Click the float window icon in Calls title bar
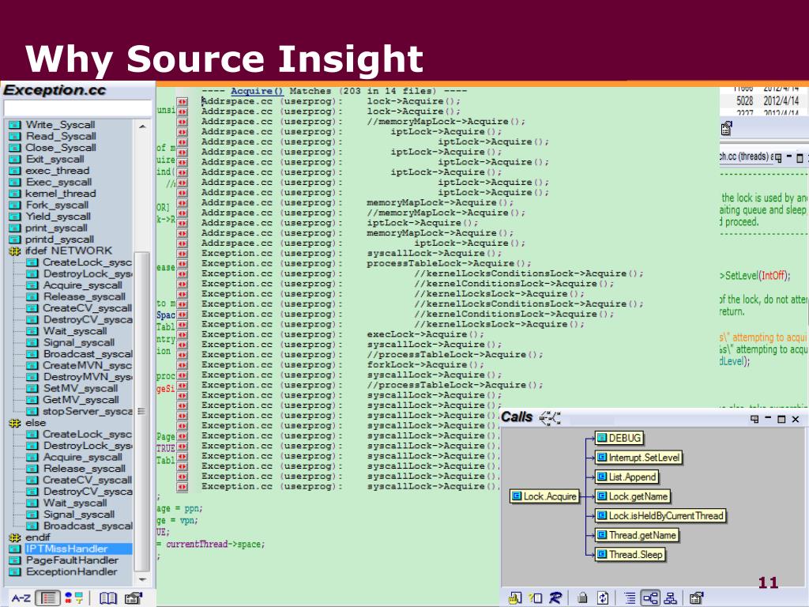This screenshot has width=809, height=607. tap(754, 419)
